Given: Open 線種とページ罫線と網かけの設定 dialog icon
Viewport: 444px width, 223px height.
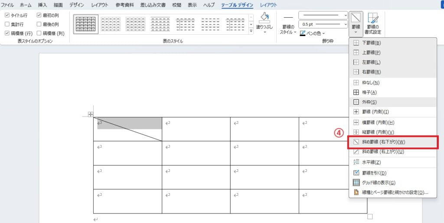Looking at the screenshot, I should pos(356,193).
